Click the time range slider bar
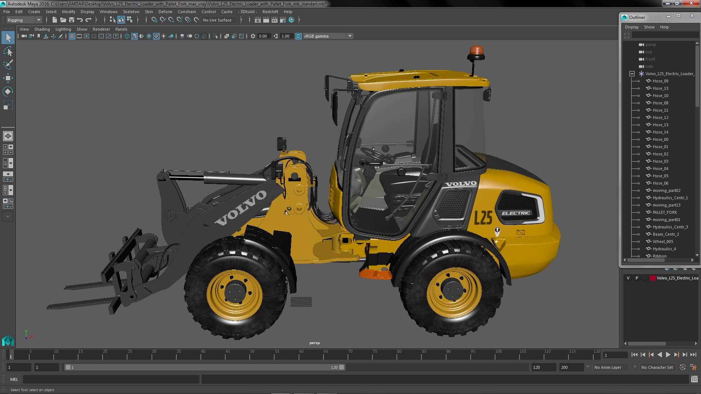Image resolution: width=701 pixels, height=394 pixels. point(204,367)
